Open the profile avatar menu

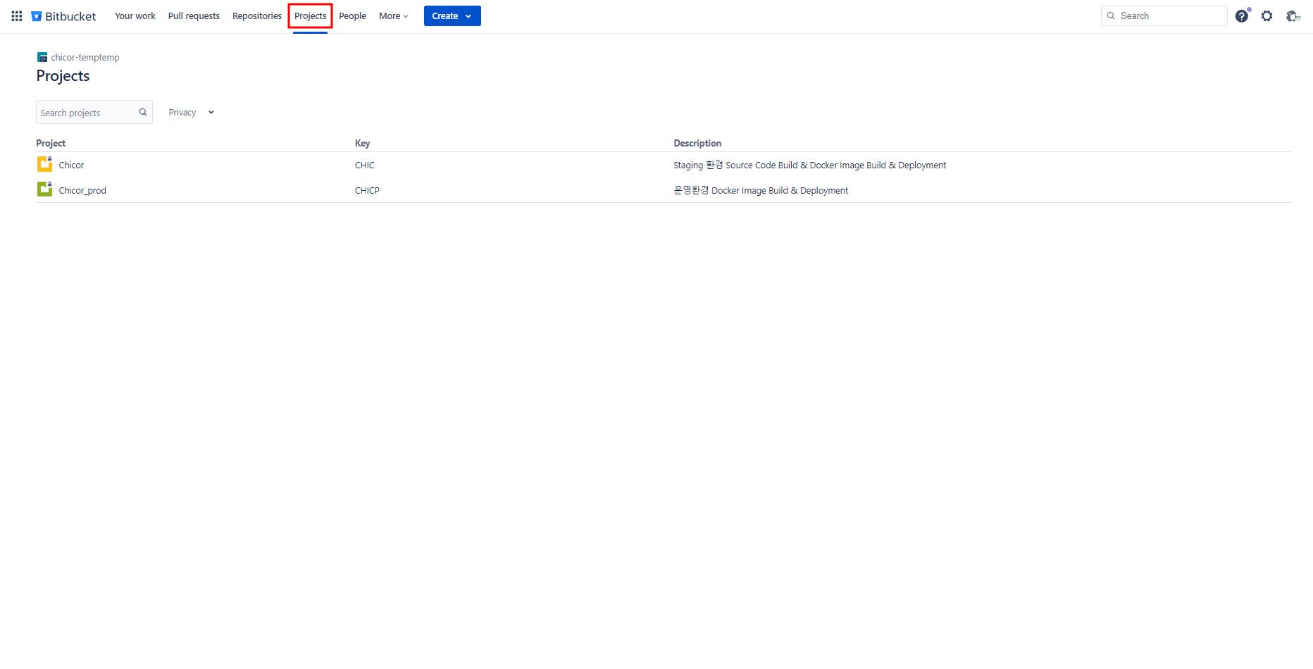point(1292,16)
